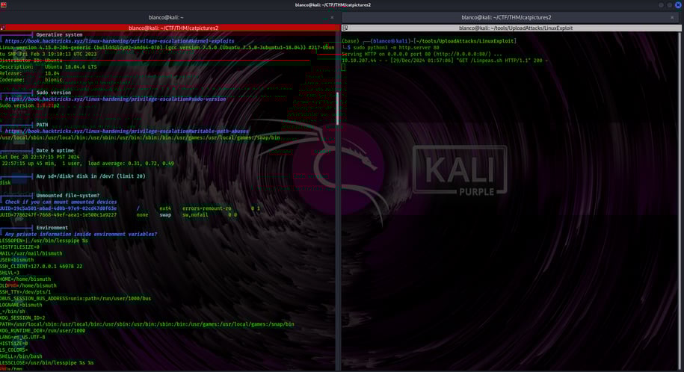The width and height of the screenshot is (684, 372).
Task: Click the 'DBUS_SESSION_BUS_ADDRESS' line
Action: (76, 299)
